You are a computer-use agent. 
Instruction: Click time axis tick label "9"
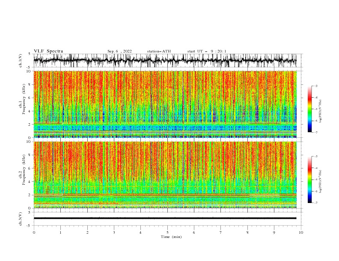tap(274, 232)
